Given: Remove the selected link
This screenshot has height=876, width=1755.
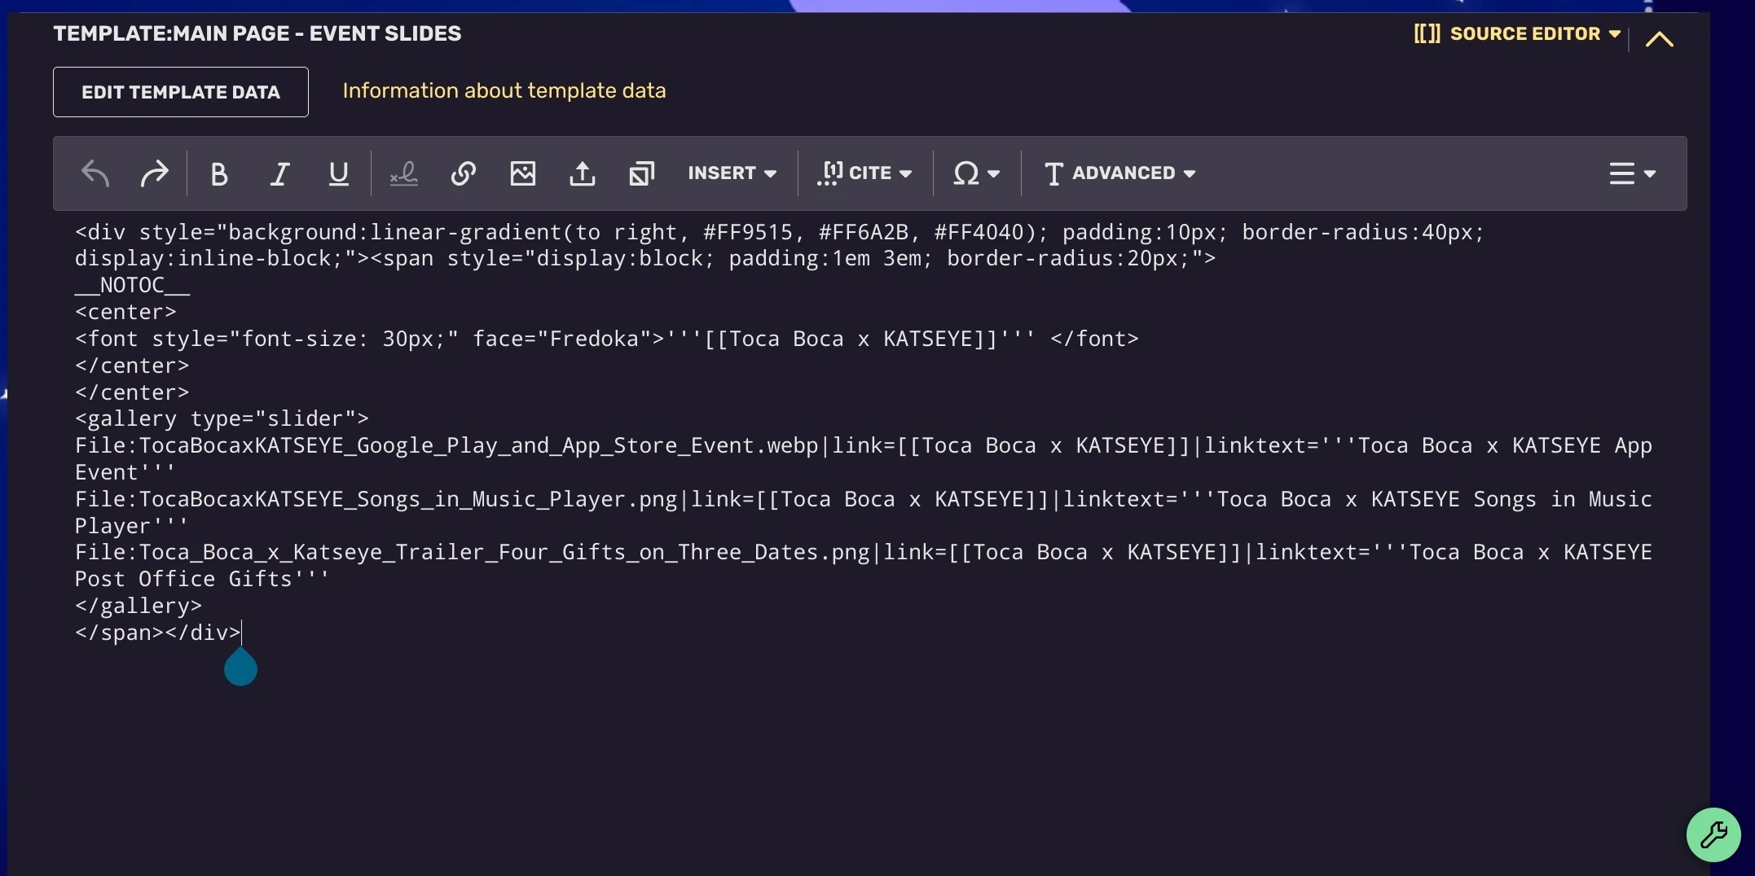Looking at the screenshot, I should click(x=402, y=173).
